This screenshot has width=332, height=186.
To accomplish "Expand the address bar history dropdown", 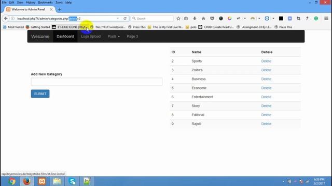I will point(118,19).
